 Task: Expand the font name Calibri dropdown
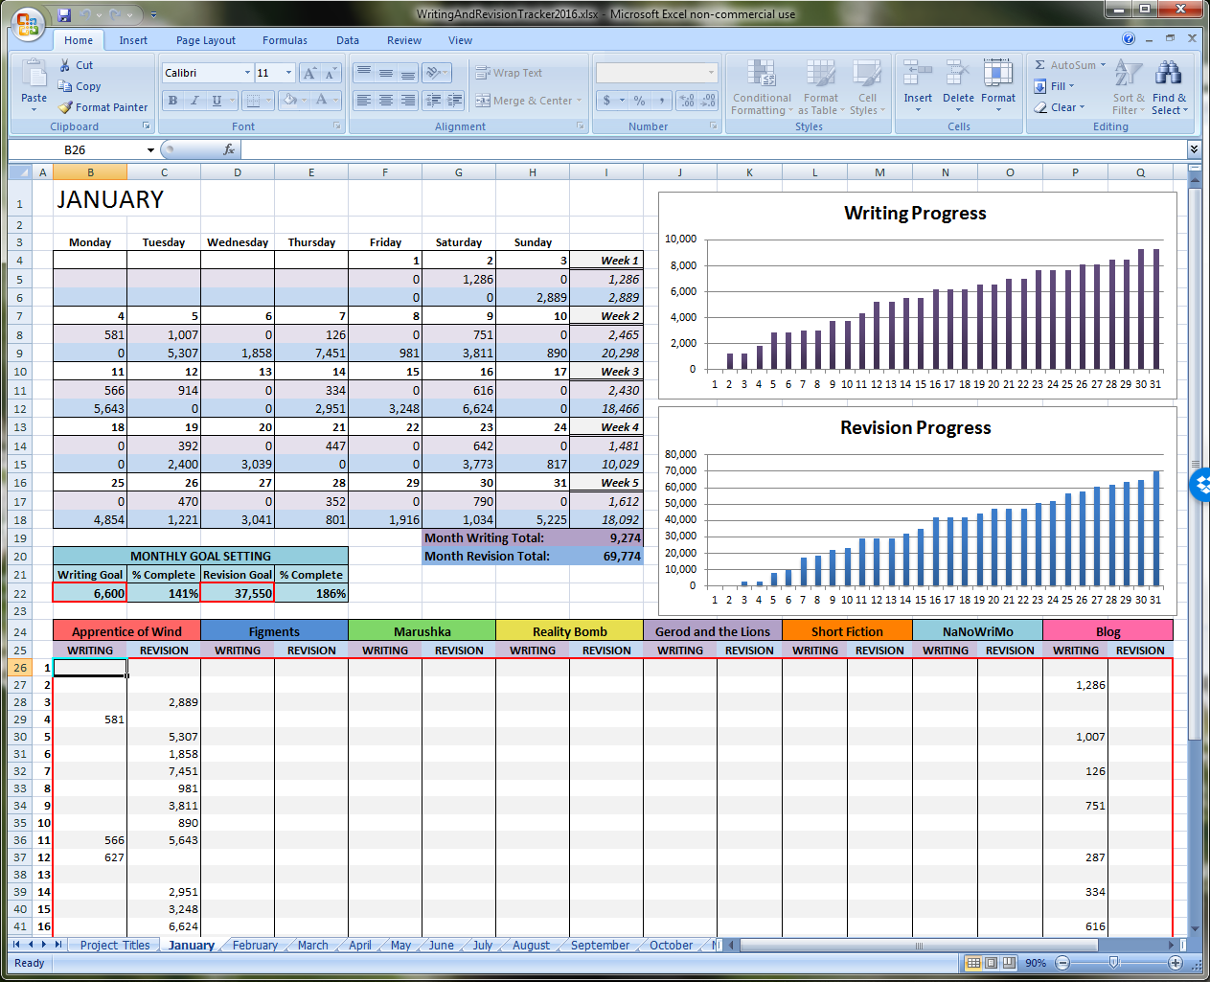(x=247, y=73)
